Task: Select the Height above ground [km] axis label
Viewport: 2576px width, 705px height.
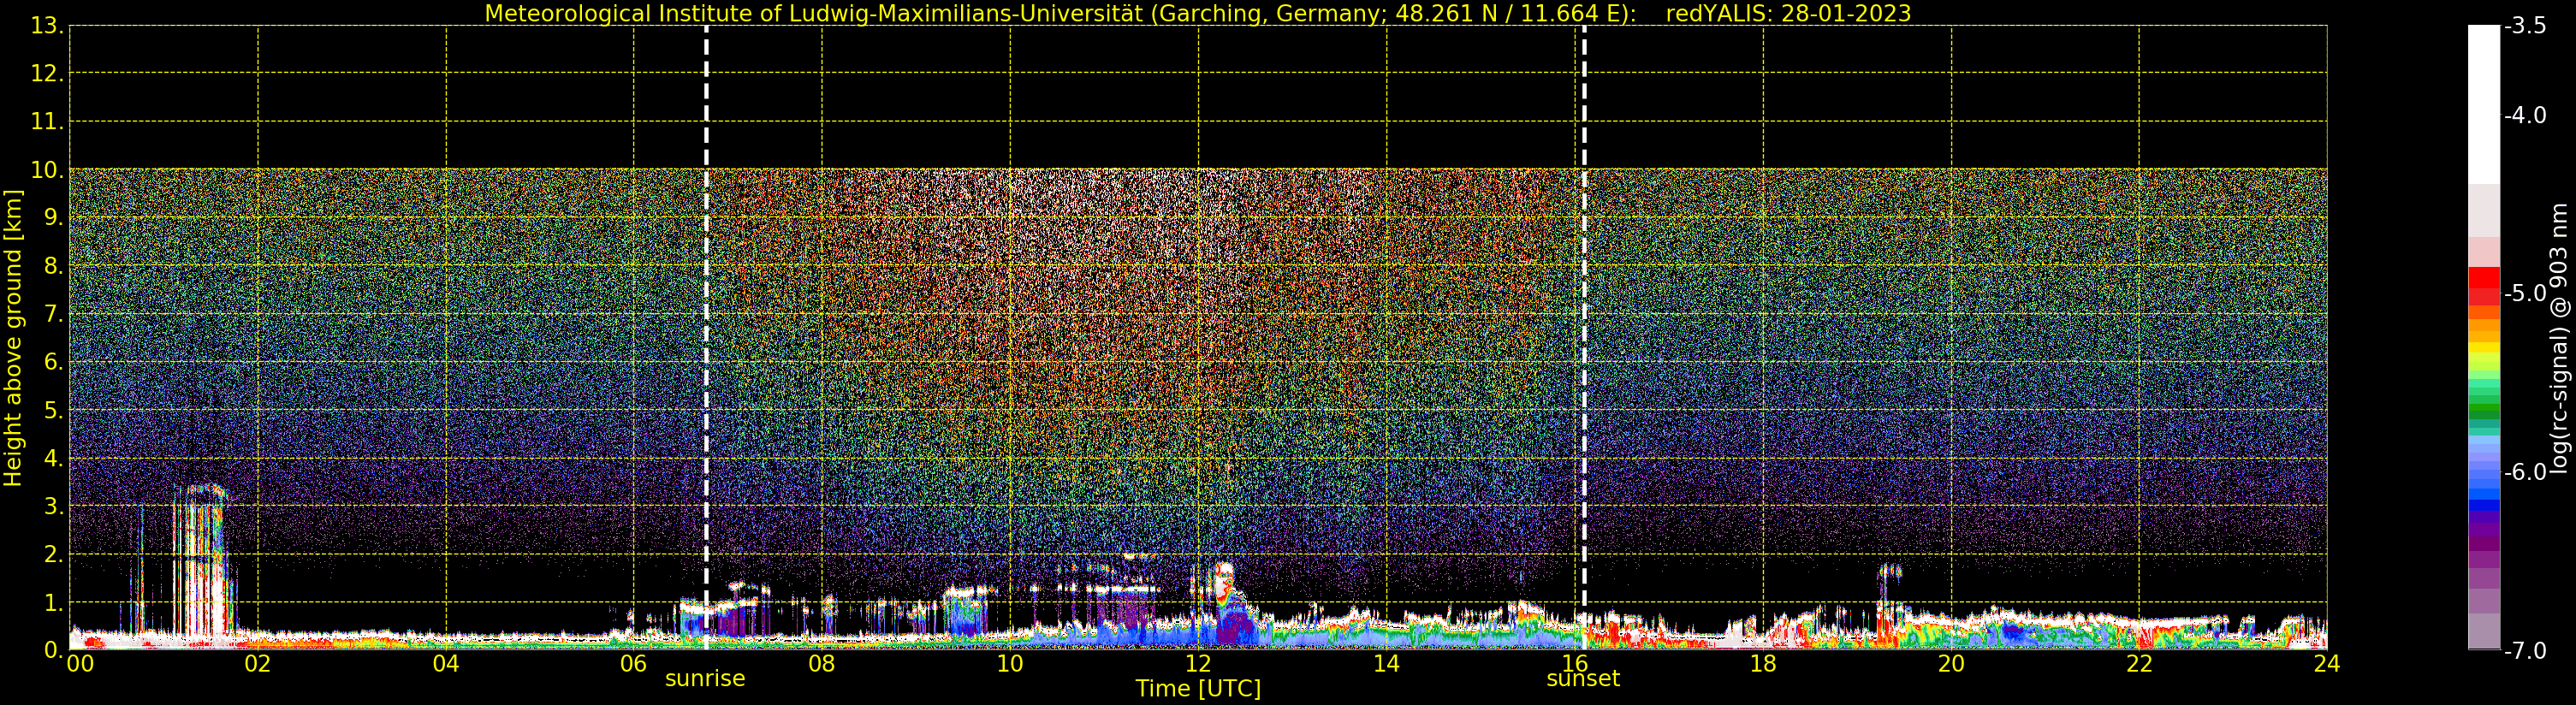Action: pos(13,338)
